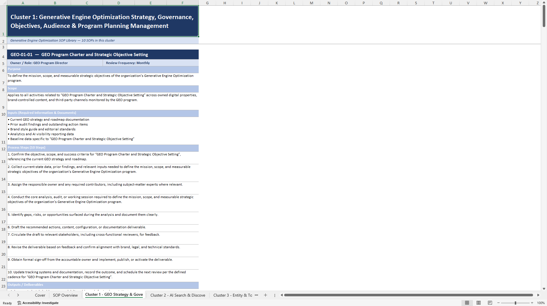Viewport: 547px width, 306px height.
Task: Select the 'Outputs / Deliverables' header
Action: [103, 285]
